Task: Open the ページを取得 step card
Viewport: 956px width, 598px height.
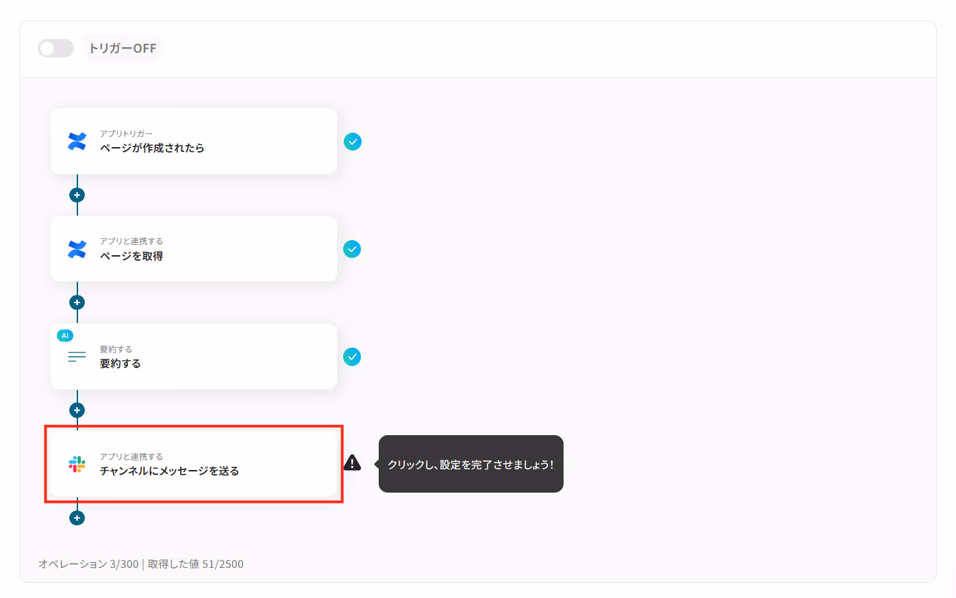Action: (194, 249)
